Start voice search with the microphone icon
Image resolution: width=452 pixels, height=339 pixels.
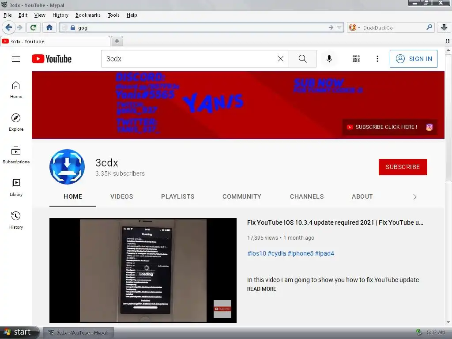point(329,59)
